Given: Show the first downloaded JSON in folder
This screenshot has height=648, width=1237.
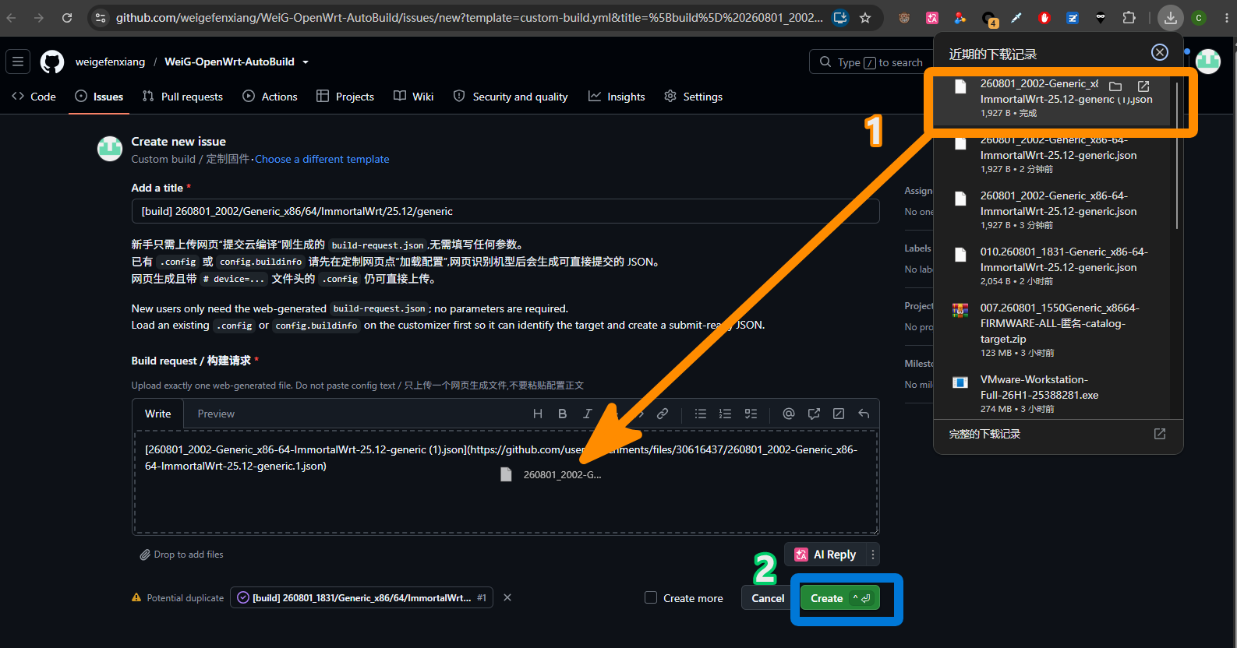Looking at the screenshot, I should tap(1115, 86).
